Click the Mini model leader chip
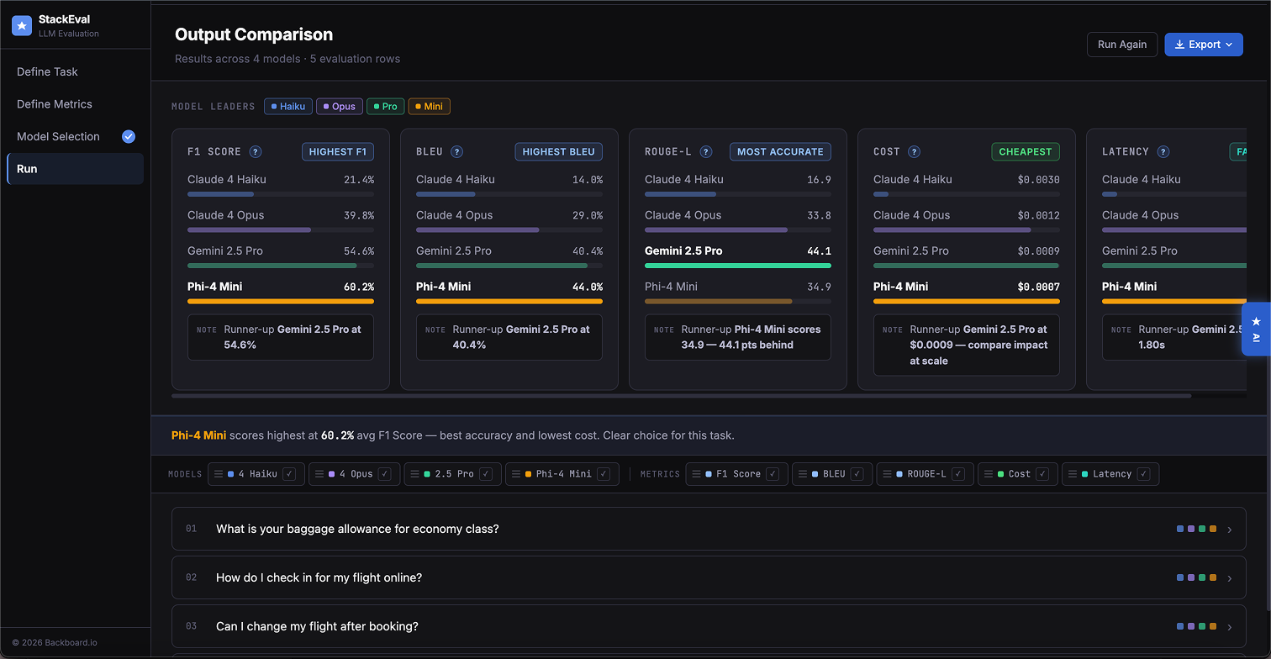 tap(430, 107)
